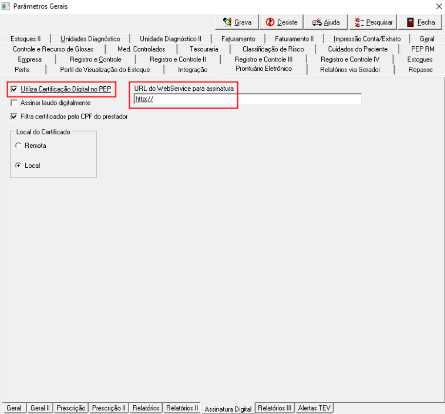Open Relatórios via Gerador tab
The height and width of the screenshot is (414, 445).
click(350, 70)
